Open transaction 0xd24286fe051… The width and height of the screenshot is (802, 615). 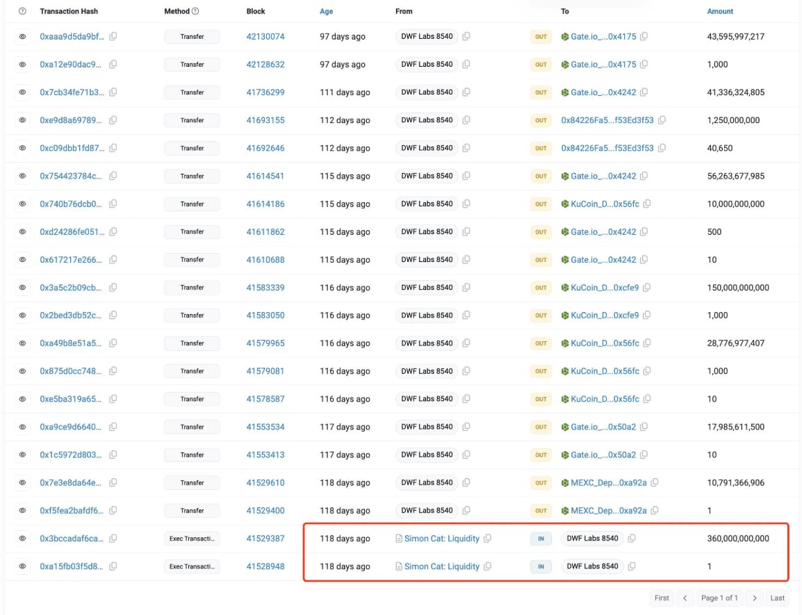(72, 231)
